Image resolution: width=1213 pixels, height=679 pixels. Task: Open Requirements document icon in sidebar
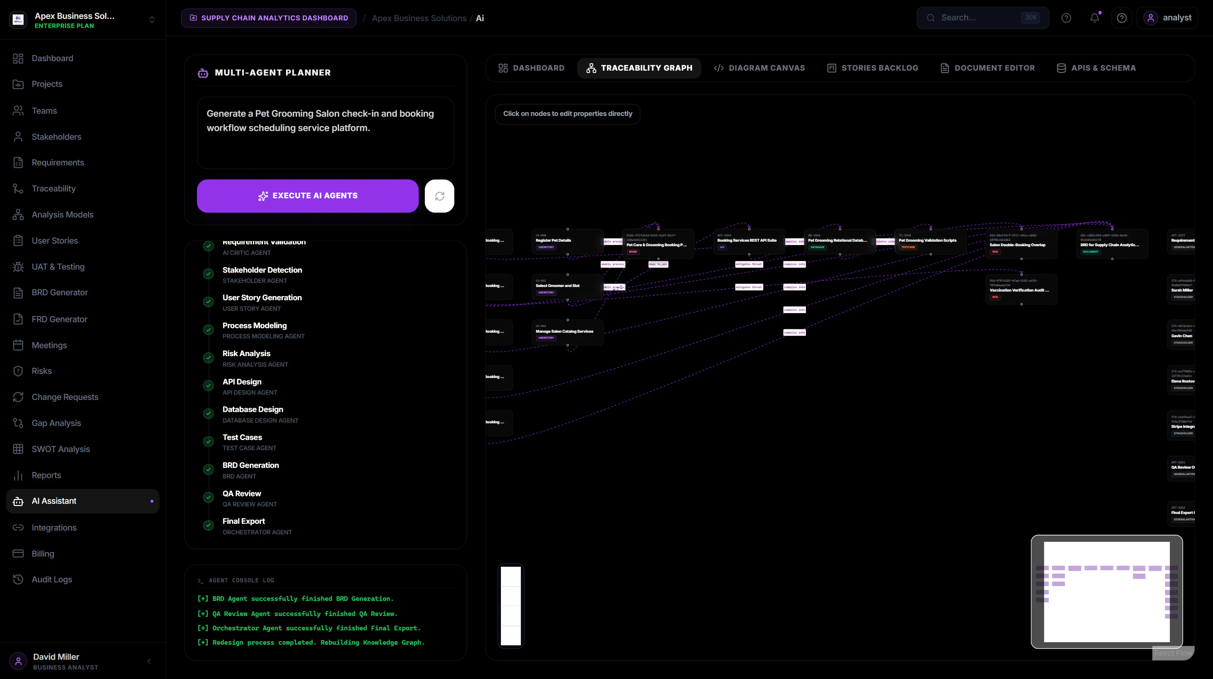[x=18, y=162]
